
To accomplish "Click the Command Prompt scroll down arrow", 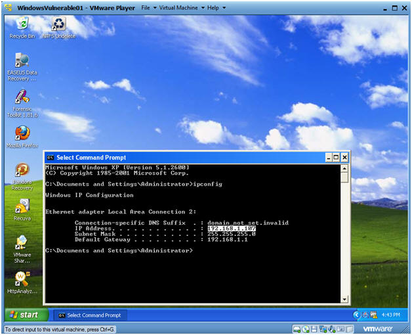I will [344, 300].
